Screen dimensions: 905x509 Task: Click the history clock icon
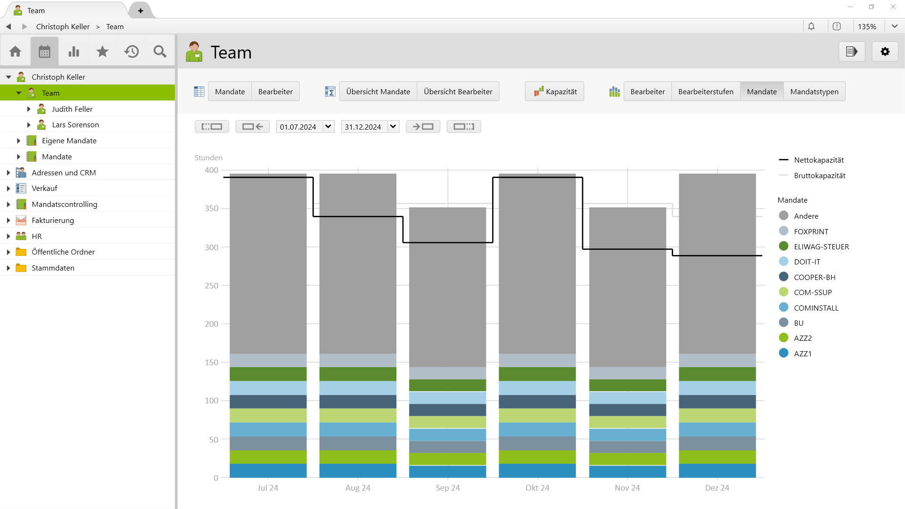(x=132, y=51)
